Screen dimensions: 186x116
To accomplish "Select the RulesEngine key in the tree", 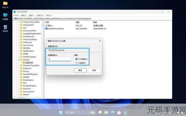I will 28,80.
